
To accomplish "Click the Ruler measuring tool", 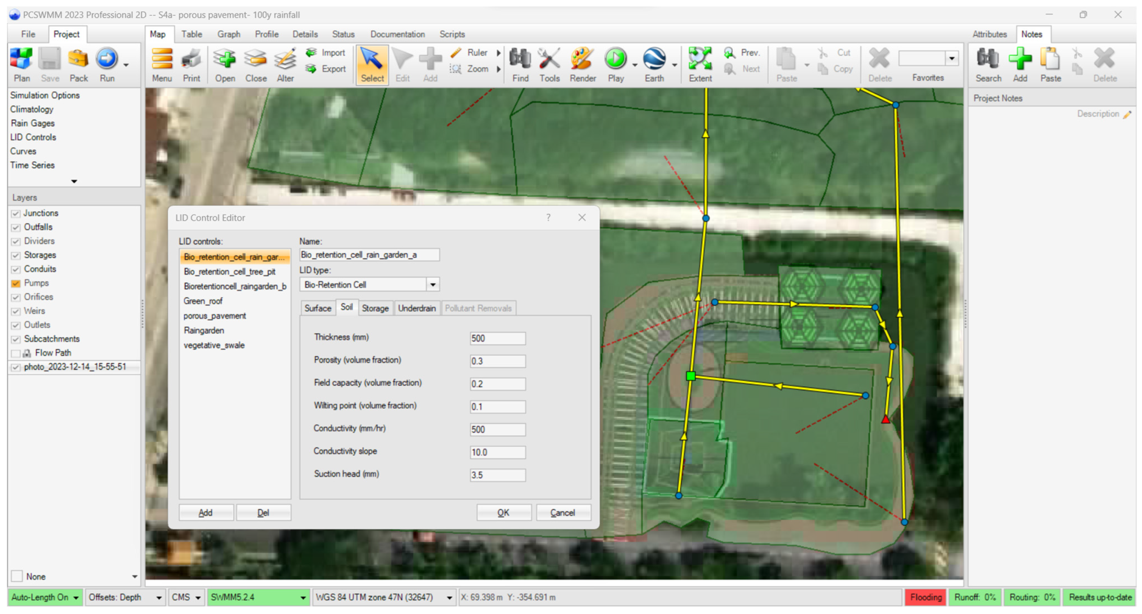I will 476,53.
